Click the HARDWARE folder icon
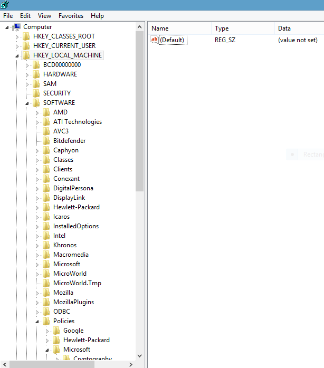This screenshot has height=368, width=324. (36, 74)
